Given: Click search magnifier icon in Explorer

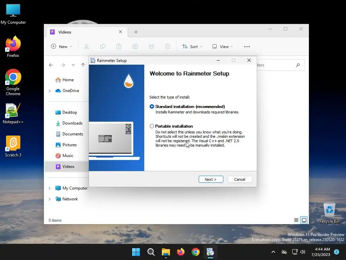Looking at the screenshot, I should pos(298,65).
